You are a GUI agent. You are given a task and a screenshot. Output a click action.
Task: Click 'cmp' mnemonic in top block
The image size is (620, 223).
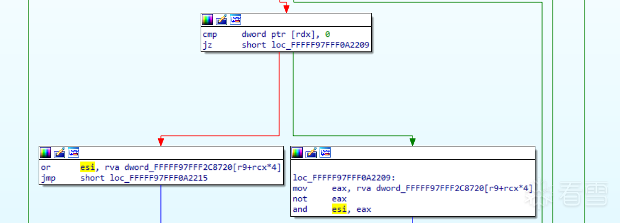pyautogui.click(x=210, y=35)
